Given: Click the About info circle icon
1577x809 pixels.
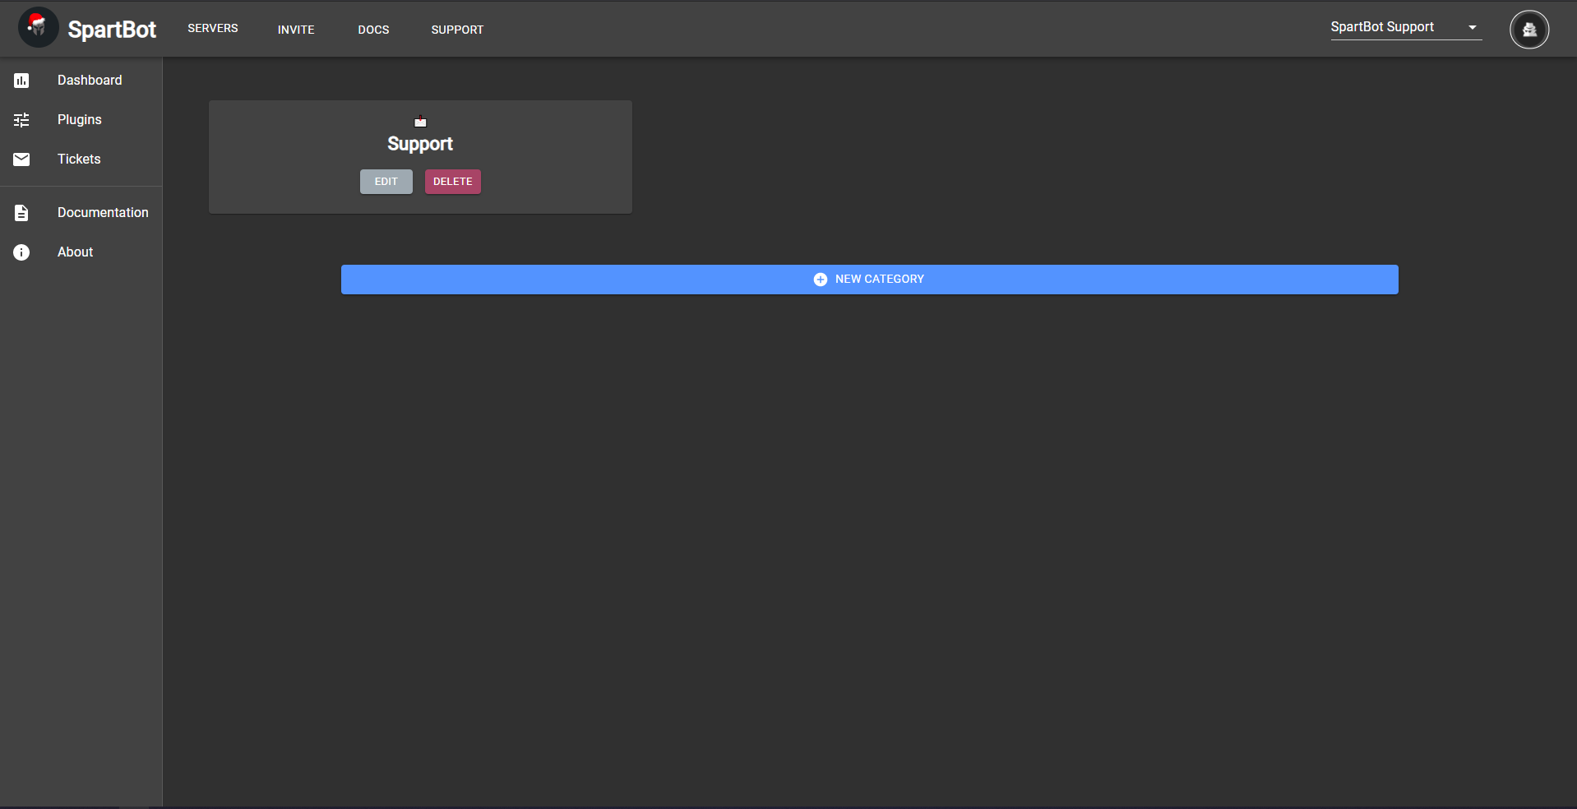Looking at the screenshot, I should (x=21, y=252).
